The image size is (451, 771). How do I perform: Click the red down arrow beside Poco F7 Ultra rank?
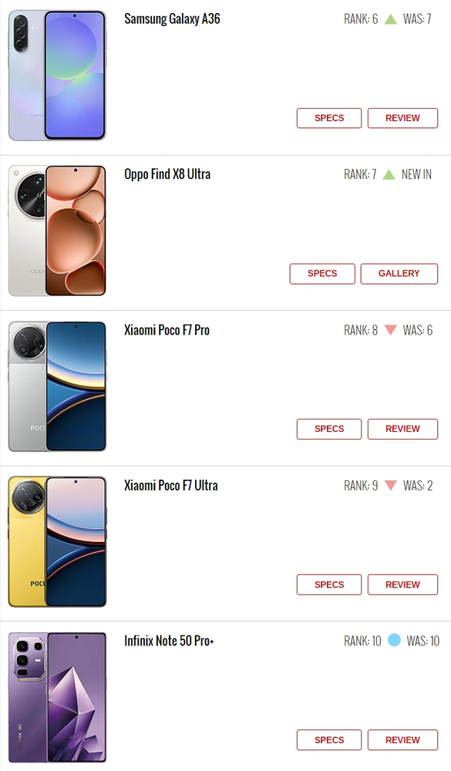[391, 485]
